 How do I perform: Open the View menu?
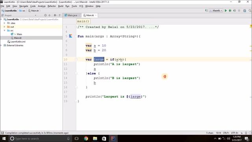(15, 6)
